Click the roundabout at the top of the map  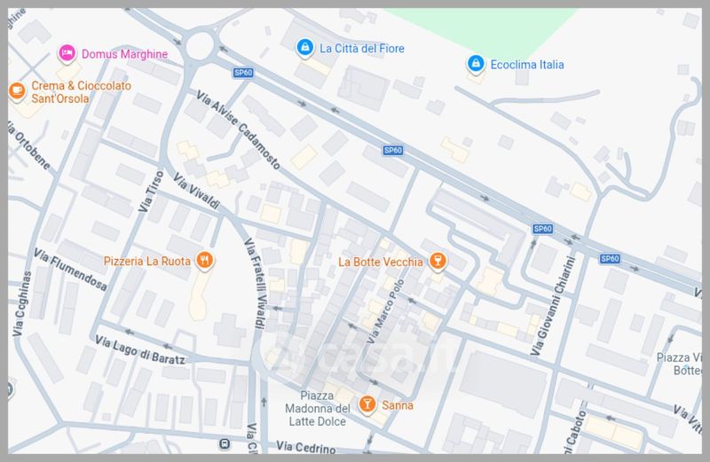click(200, 46)
